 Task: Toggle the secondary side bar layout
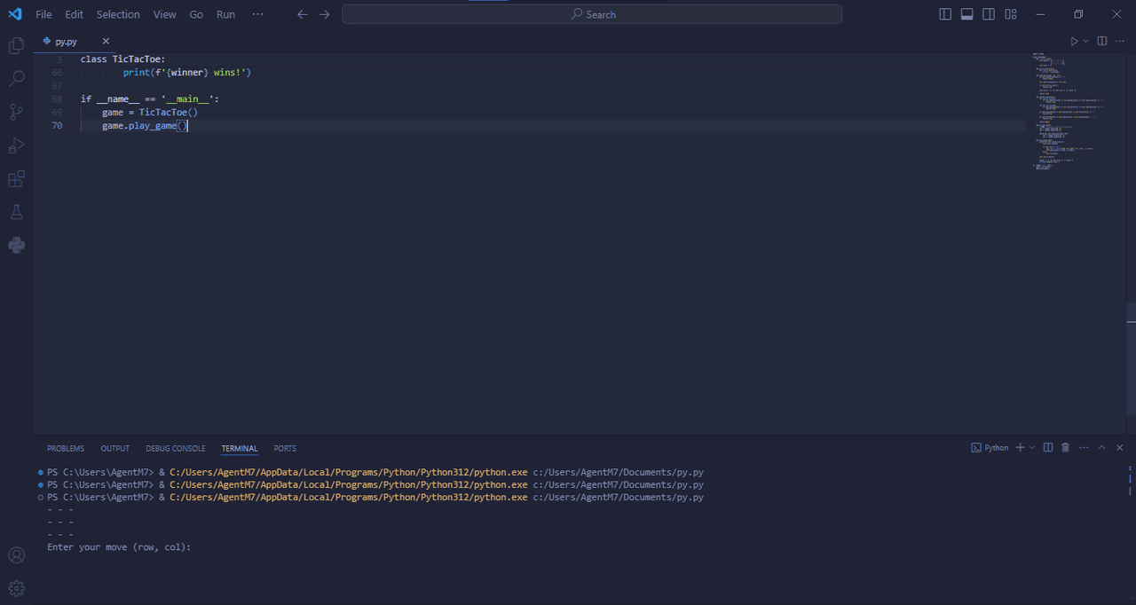tap(989, 14)
